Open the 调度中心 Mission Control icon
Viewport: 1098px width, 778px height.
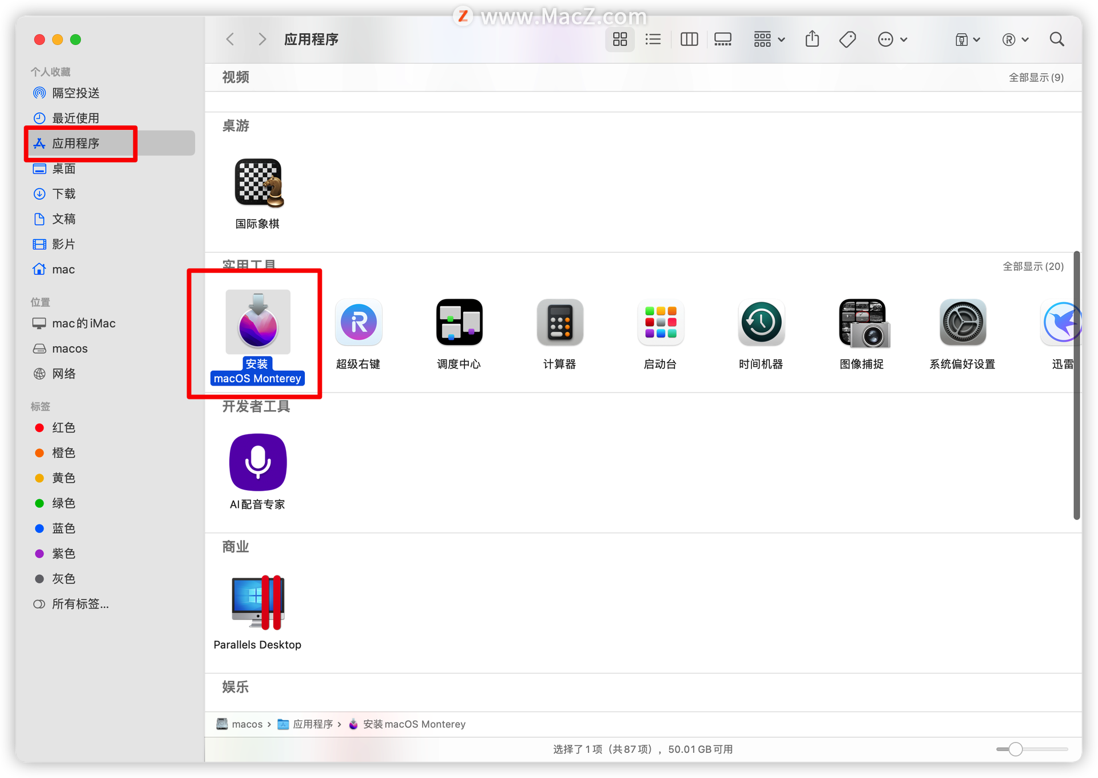459,322
